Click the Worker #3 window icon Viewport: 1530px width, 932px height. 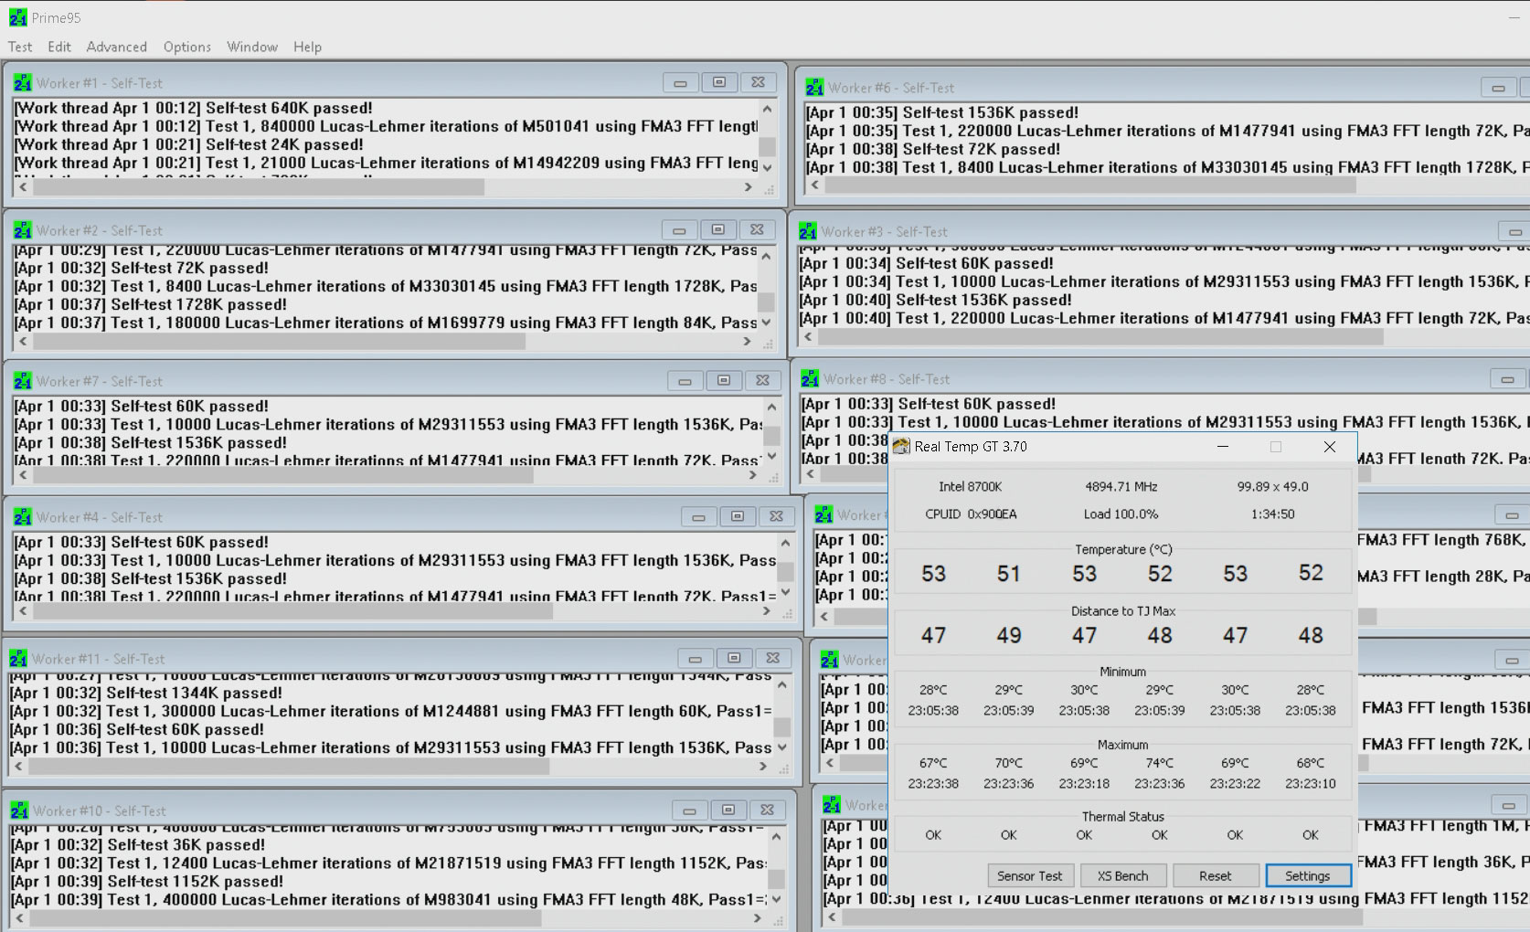[808, 231]
